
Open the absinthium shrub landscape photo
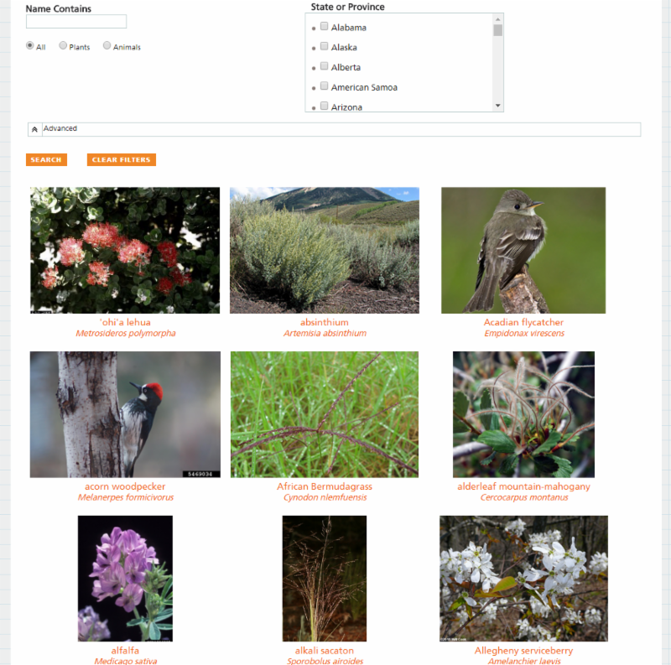[325, 251]
